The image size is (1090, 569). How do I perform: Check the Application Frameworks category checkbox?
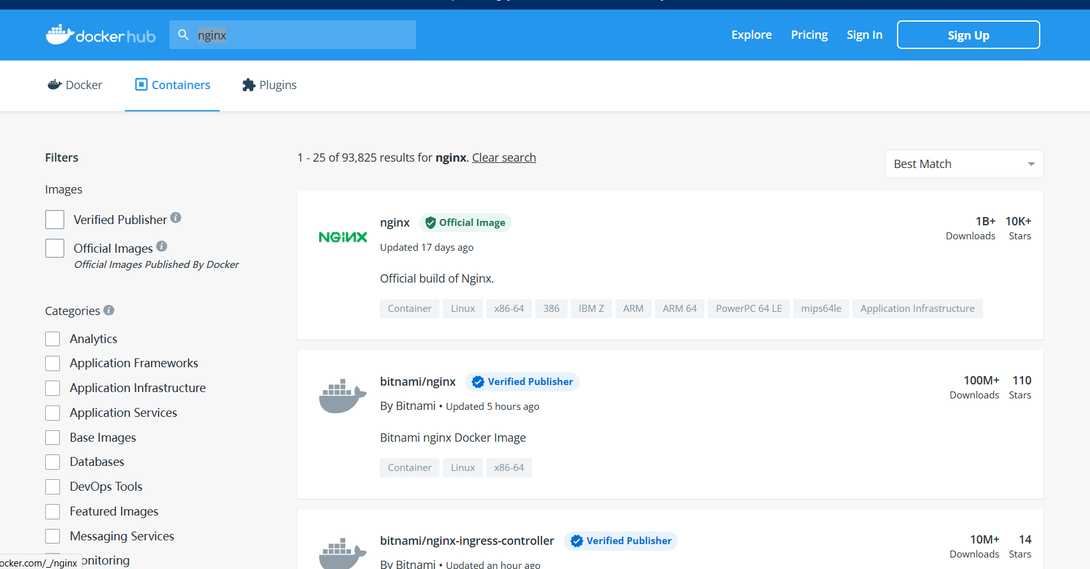tap(53, 363)
